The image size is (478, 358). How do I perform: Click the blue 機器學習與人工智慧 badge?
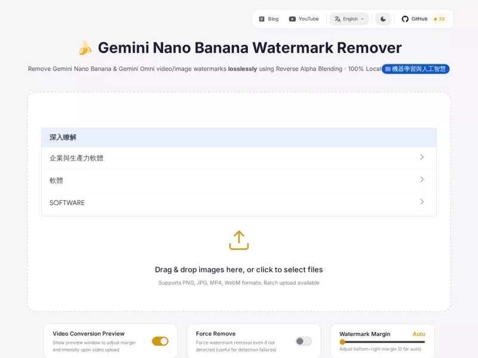pyautogui.click(x=415, y=69)
